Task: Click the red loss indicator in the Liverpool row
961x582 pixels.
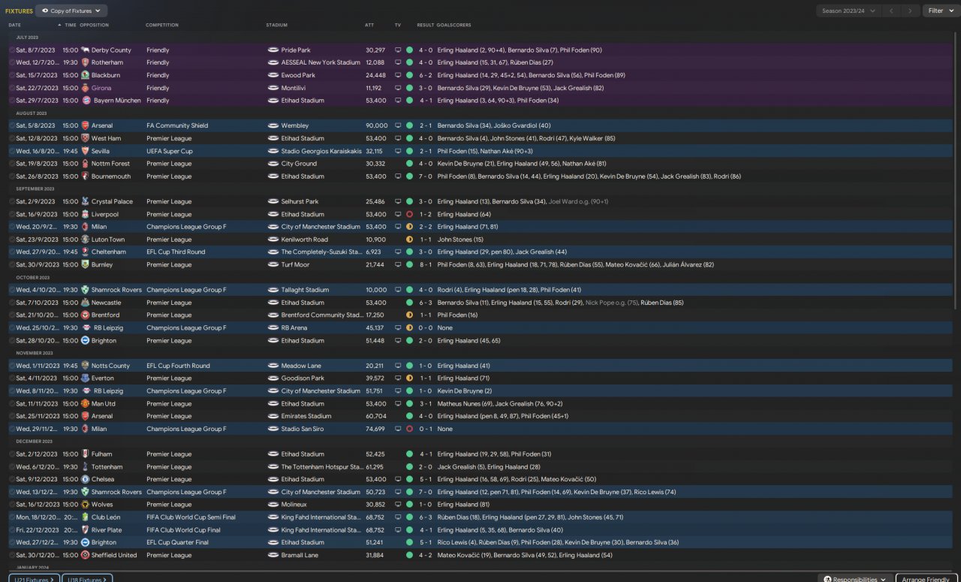Action: point(409,214)
